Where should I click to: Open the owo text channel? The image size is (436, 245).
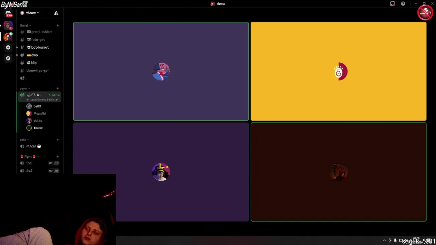pyautogui.click(x=39, y=55)
